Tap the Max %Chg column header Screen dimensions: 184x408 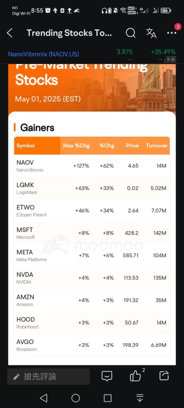click(76, 145)
